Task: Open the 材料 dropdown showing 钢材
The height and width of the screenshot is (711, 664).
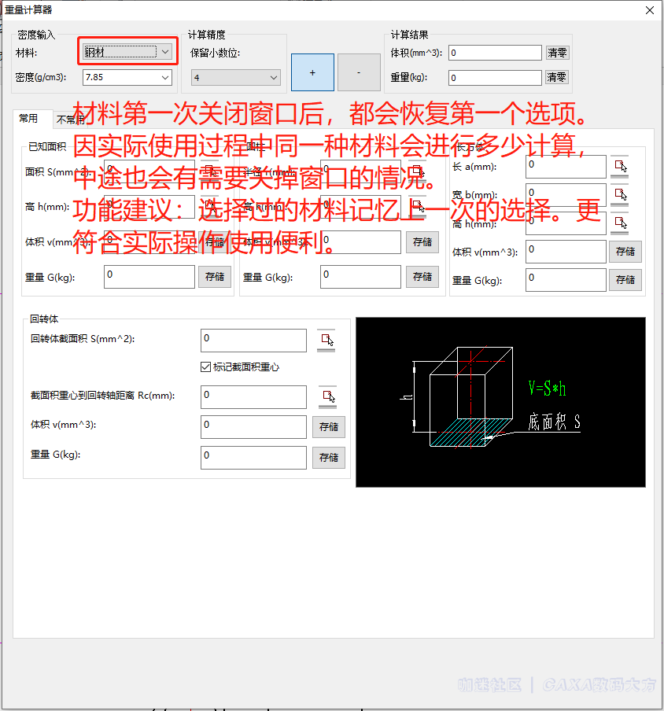Action: pos(127,52)
